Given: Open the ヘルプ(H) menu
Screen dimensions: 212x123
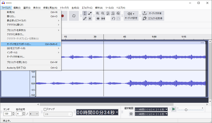Looking at the screenshot, I should point(121,8).
